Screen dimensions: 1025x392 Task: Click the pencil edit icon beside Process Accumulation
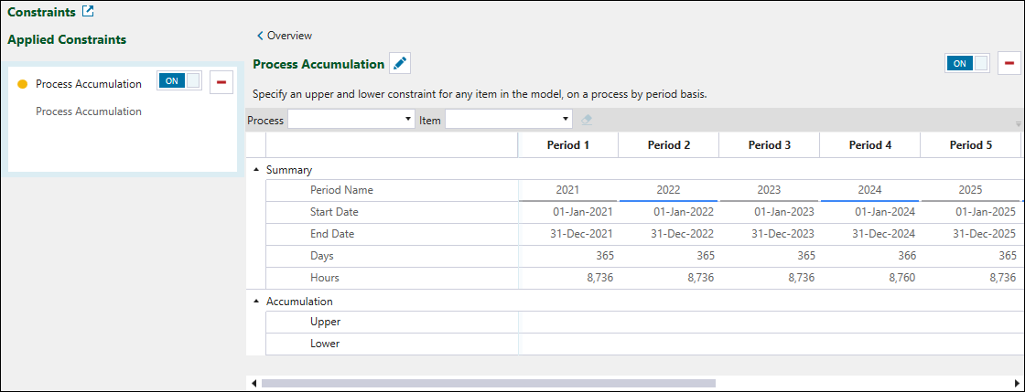[x=400, y=63]
